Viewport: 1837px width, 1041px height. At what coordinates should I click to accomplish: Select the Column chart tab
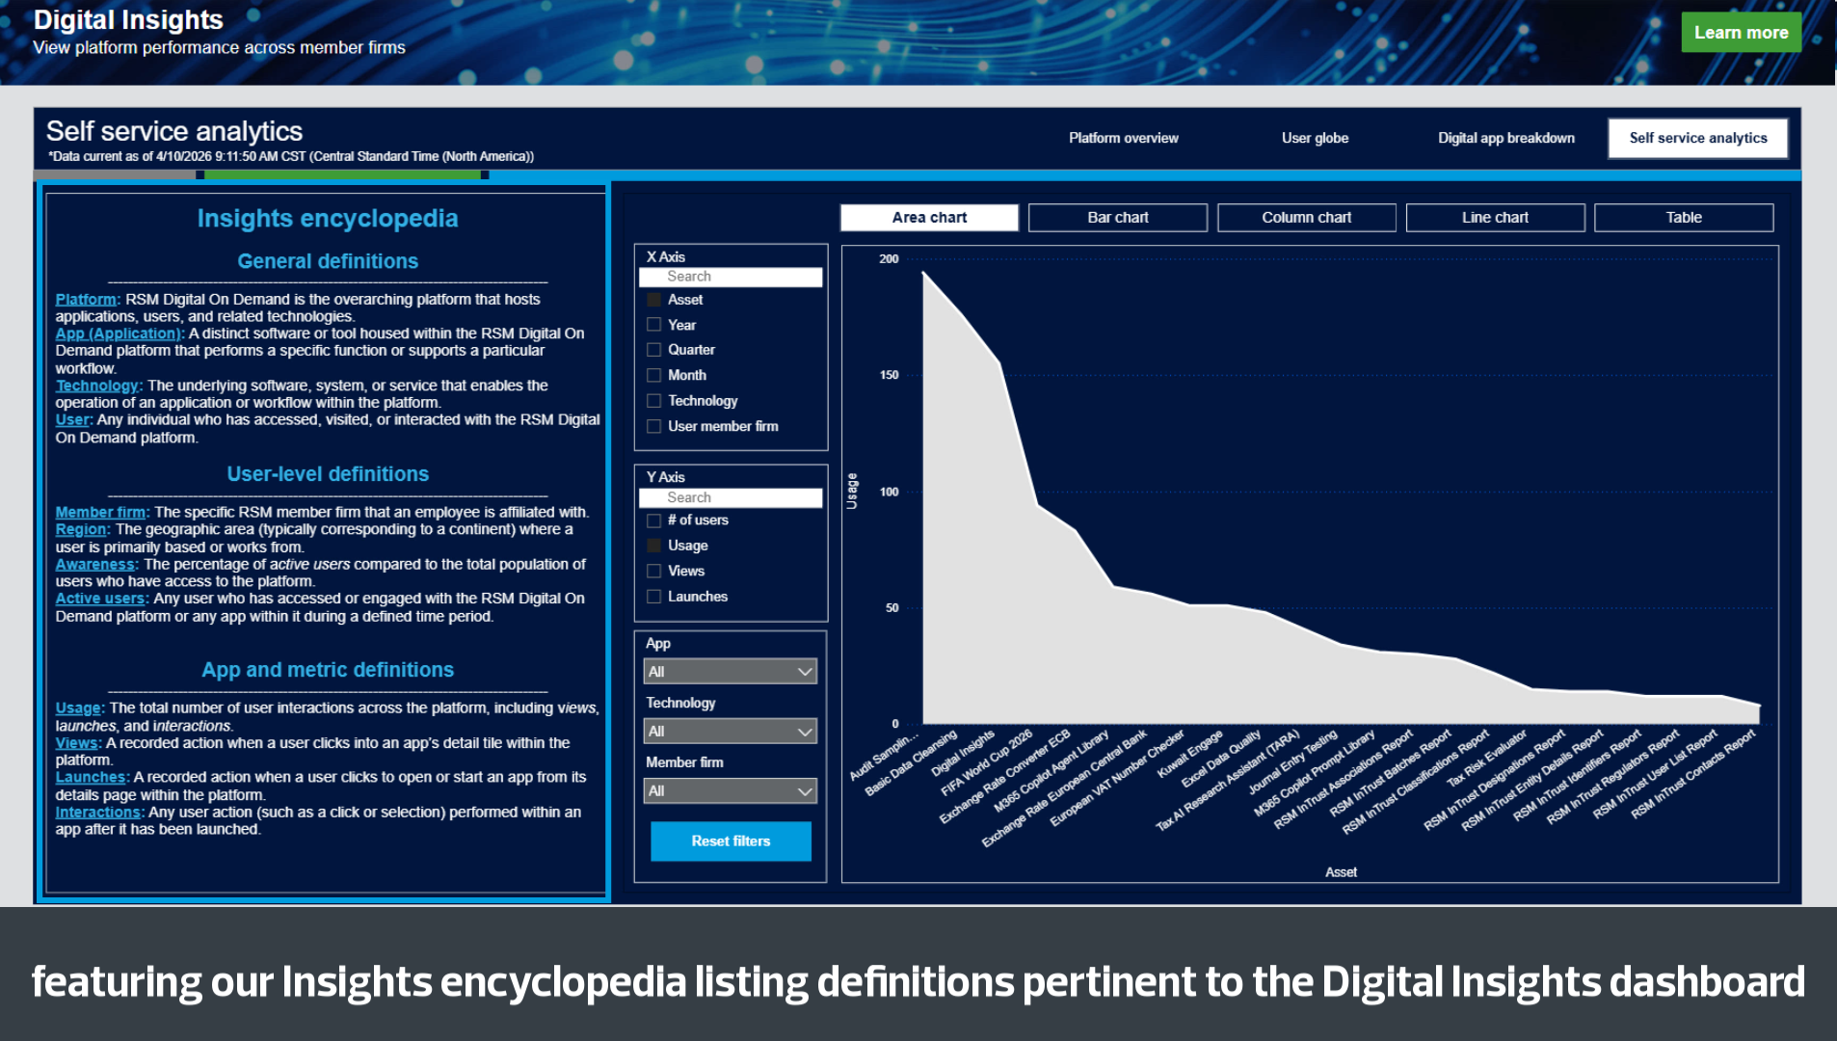(1307, 218)
